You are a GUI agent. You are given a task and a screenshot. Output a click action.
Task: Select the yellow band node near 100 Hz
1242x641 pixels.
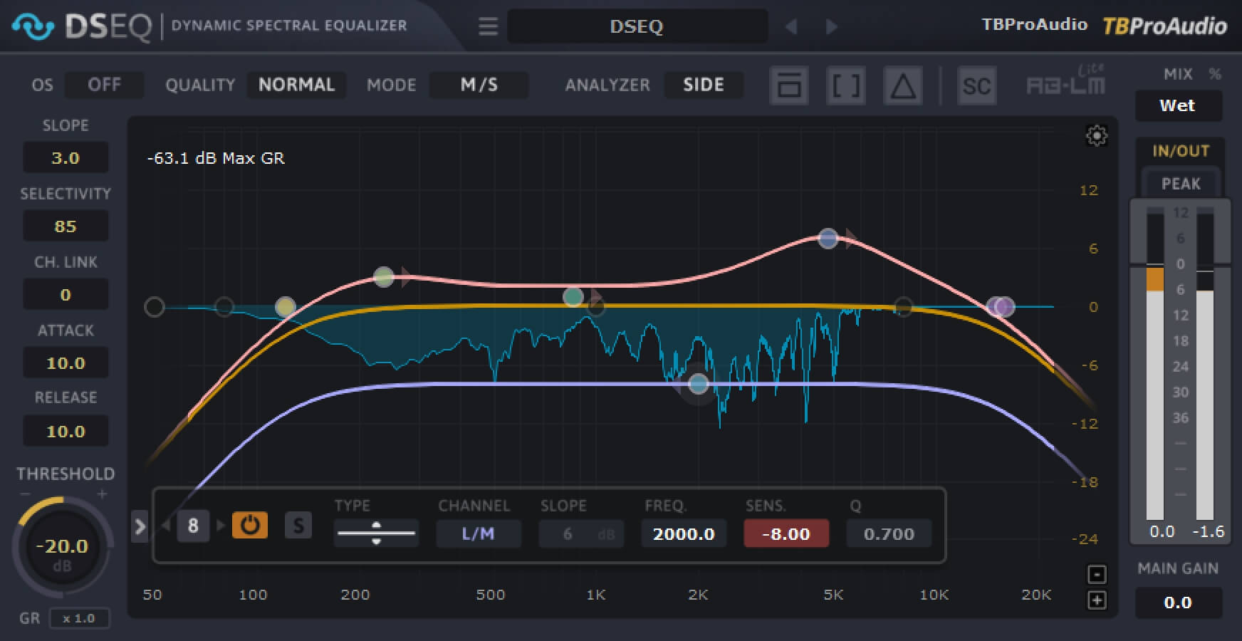click(x=285, y=307)
